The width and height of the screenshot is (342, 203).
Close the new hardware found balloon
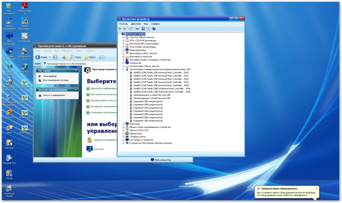(317, 188)
